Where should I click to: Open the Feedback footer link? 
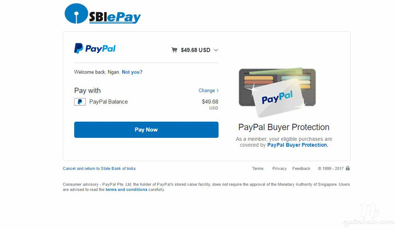click(301, 168)
